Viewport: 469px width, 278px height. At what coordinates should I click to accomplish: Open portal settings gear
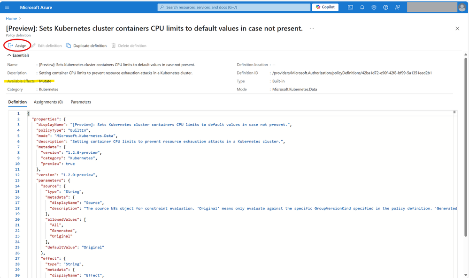point(374,7)
